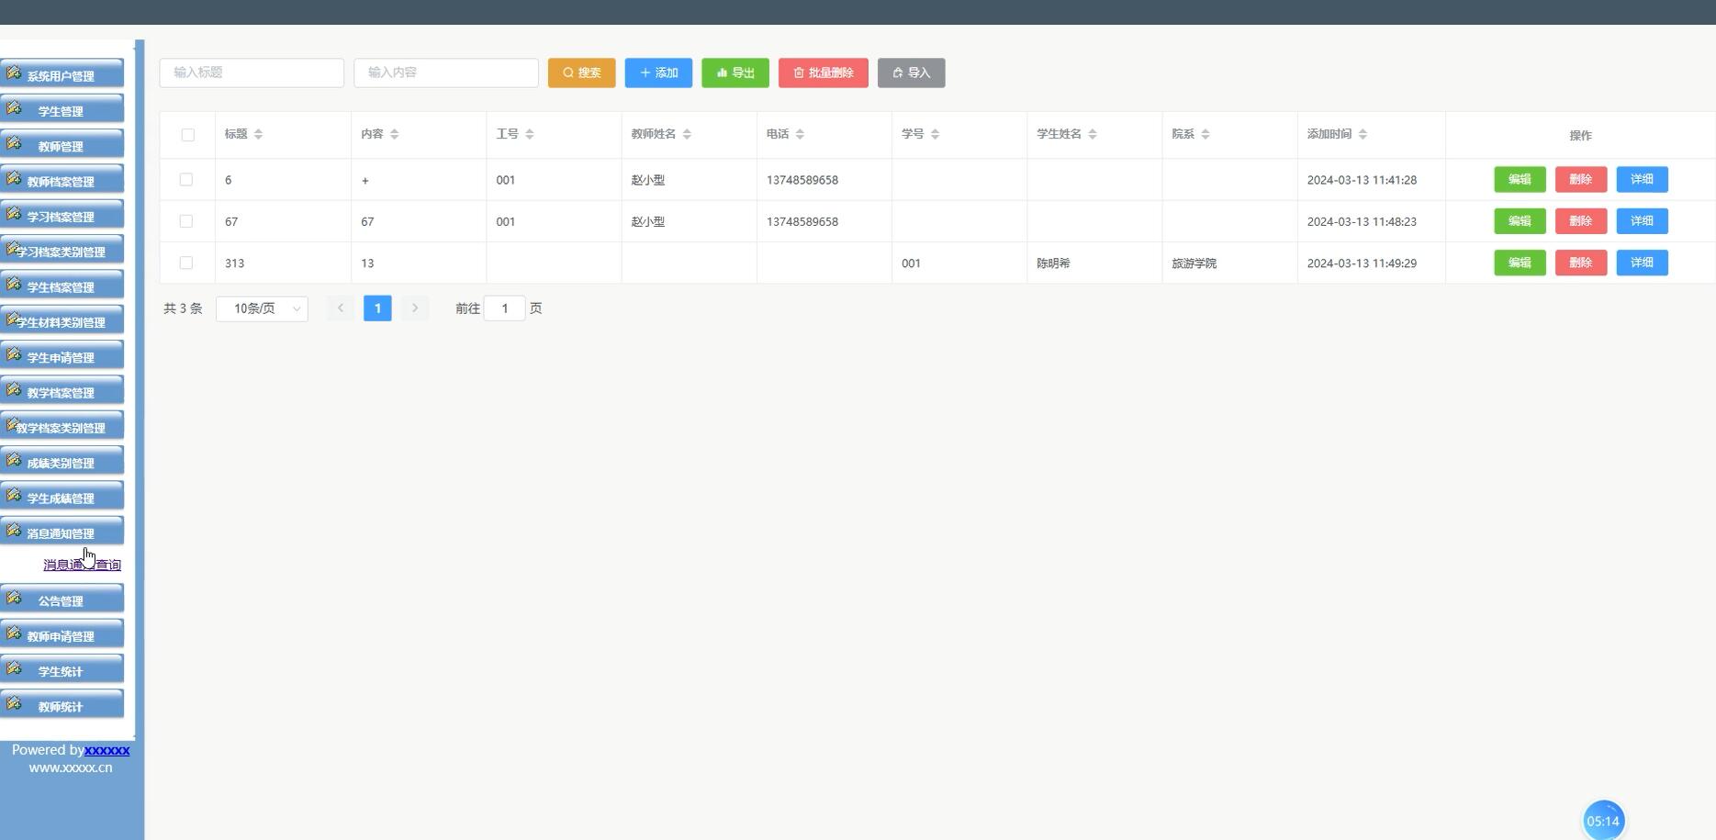Click the sort arrows on 标题 column
The width and height of the screenshot is (1716, 840).
[x=258, y=133]
